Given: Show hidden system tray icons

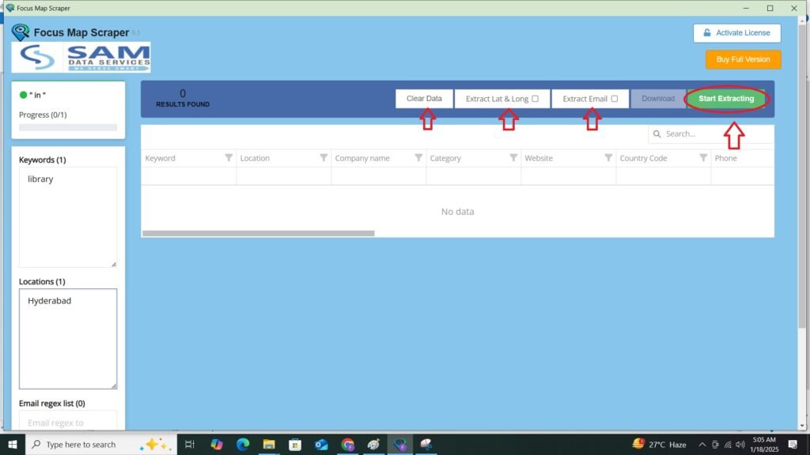Looking at the screenshot, I should click(x=702, y=445).
